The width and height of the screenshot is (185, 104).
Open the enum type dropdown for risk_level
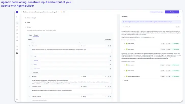click(x=93, y=46)
